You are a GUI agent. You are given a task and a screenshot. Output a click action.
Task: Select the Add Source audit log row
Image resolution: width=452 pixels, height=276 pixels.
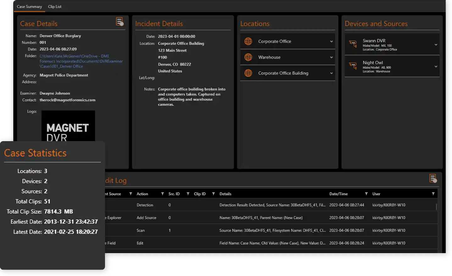coord(271,218)
